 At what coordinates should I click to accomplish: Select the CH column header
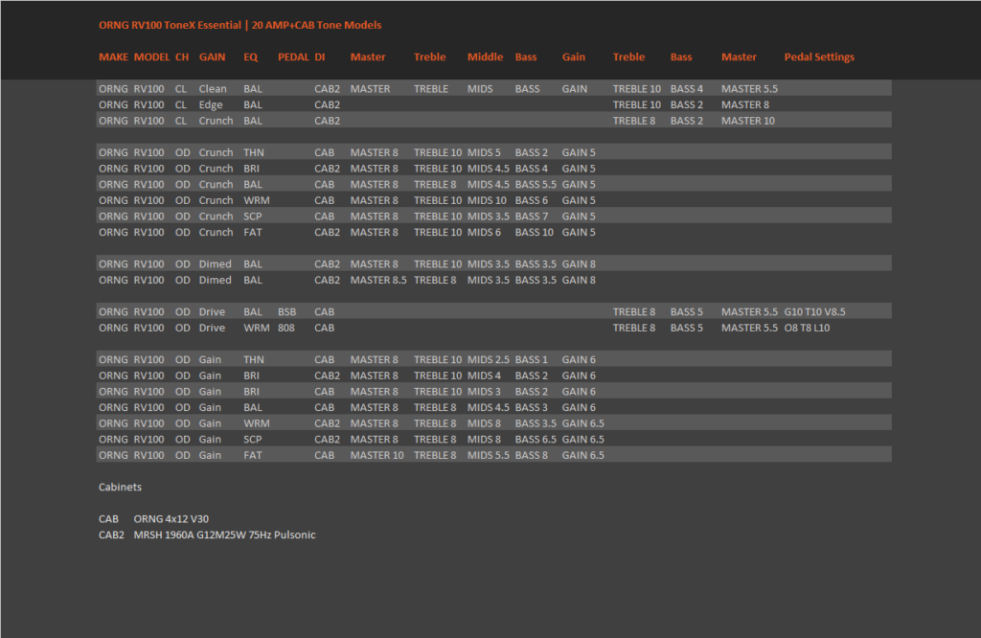tap(181, 57)
